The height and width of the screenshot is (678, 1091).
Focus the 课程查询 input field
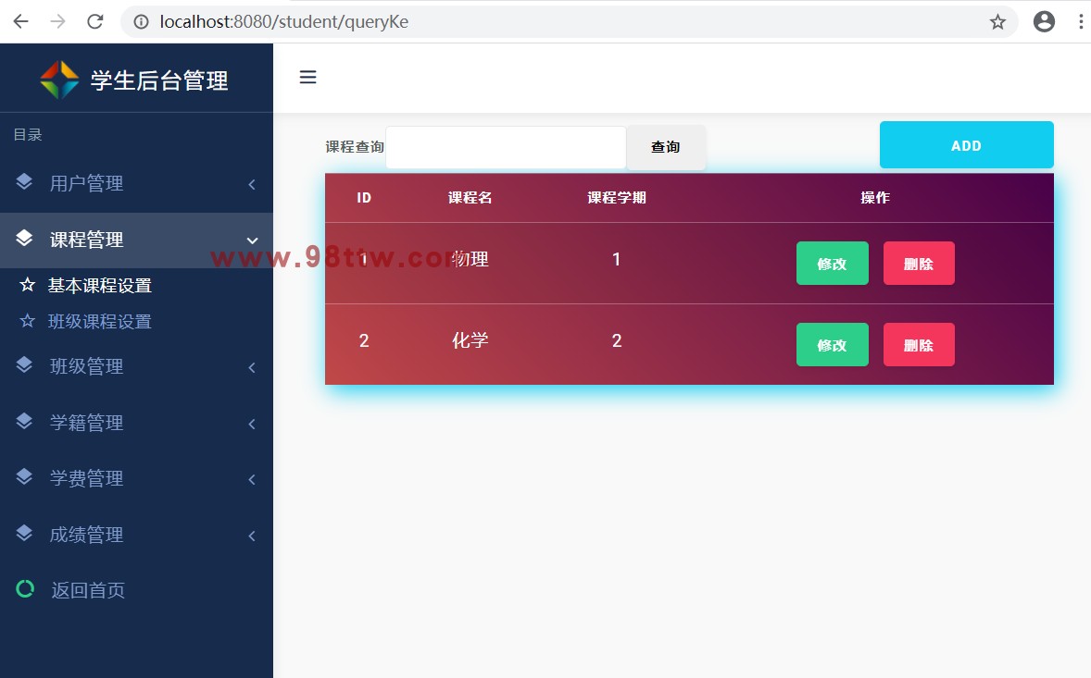tap(506, 147)
